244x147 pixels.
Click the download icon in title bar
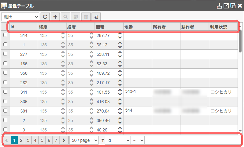(x=219, y=6)
